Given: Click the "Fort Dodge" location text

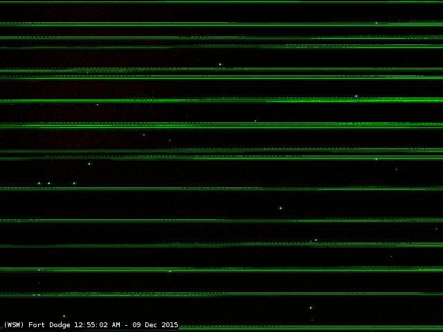Looking at the screenshot, I should [49, 324].
